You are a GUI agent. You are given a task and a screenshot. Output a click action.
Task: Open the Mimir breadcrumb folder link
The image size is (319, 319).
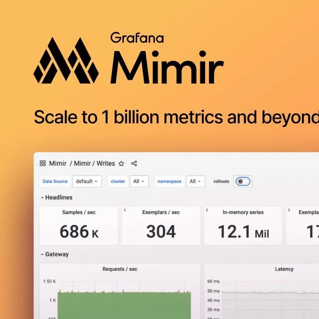coord(58,164)
